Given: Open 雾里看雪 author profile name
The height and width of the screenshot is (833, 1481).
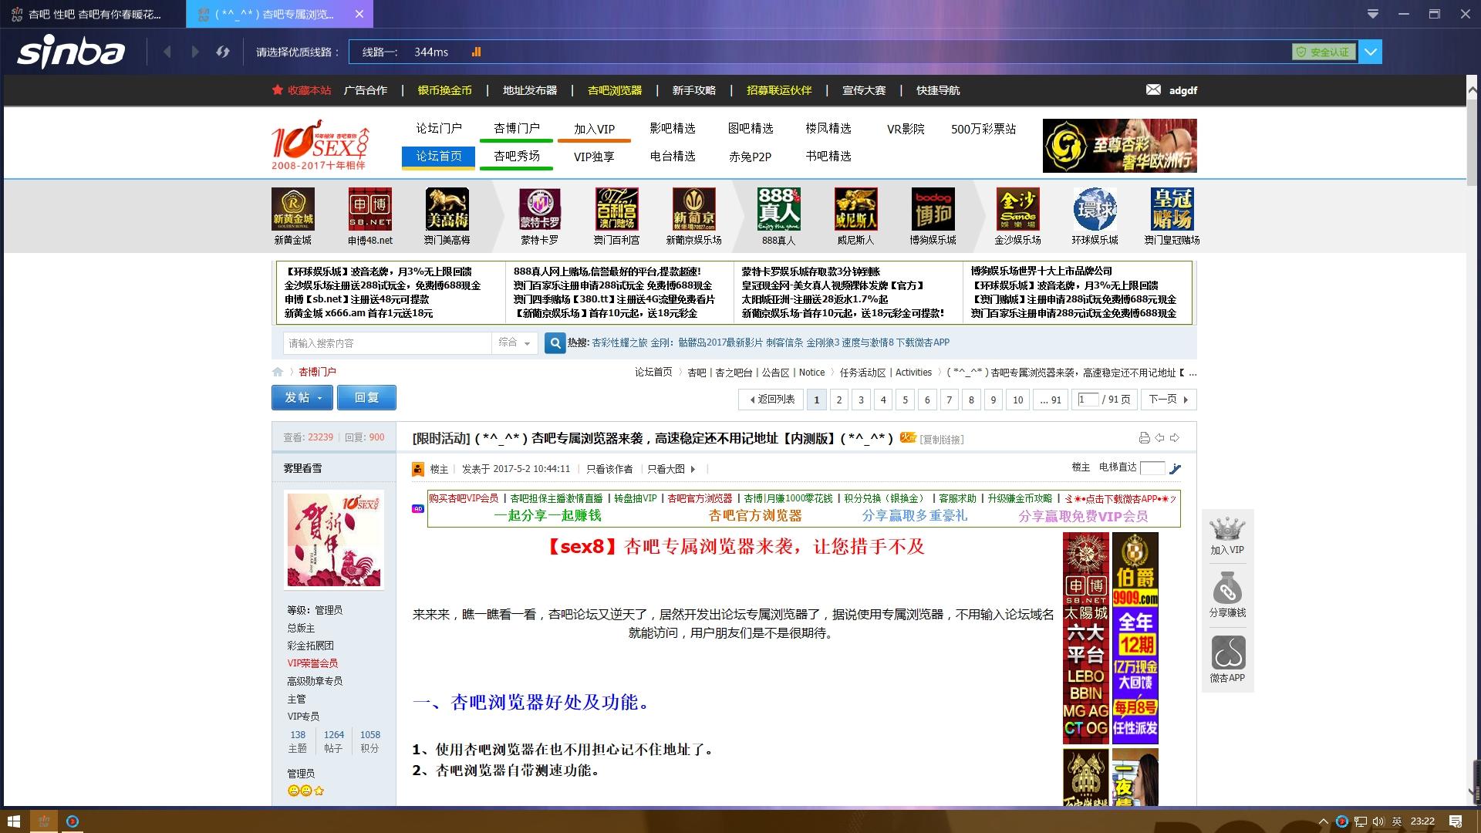Looking at the screenshot, I should point(303,468).
